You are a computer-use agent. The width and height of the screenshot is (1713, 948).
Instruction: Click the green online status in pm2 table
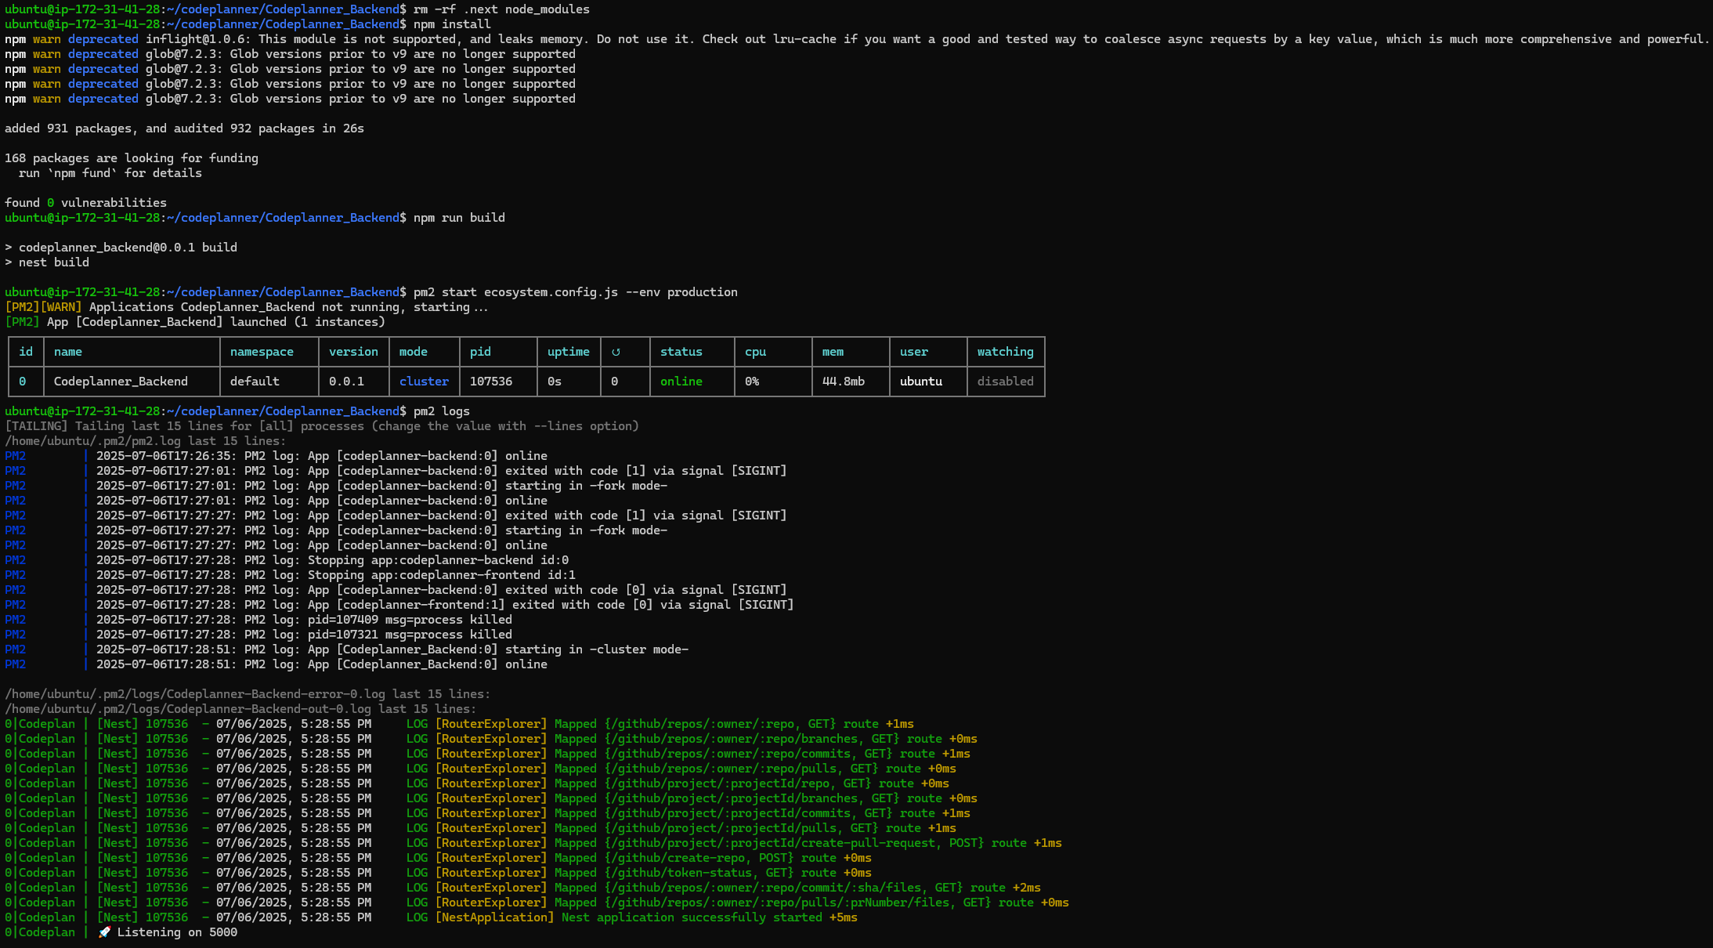click(681, 382)
